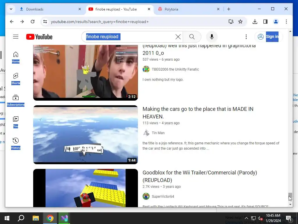Viewport: 298px width, 224px height.
Task: Start voice search with microphone
Action: click(212, 36)
